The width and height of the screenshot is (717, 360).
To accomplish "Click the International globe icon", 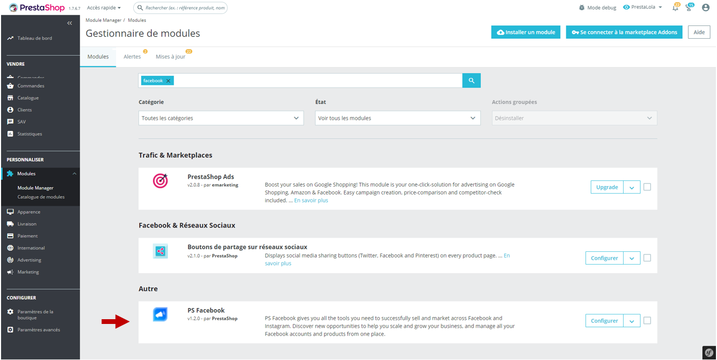I will point(10,248).
